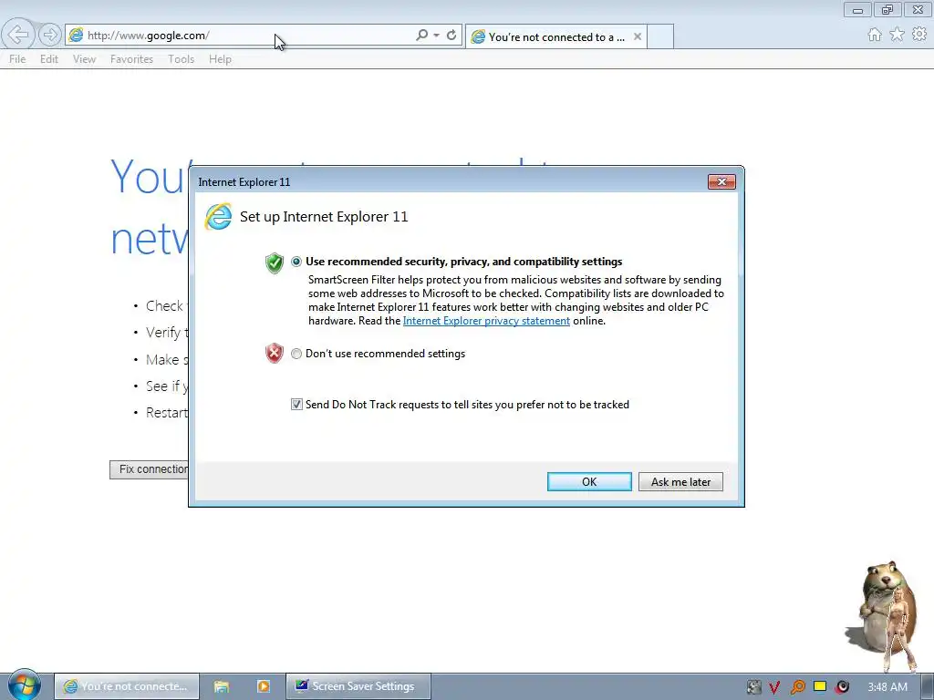
Task: Confirm setup with the OK button
Action: [589, 481]
